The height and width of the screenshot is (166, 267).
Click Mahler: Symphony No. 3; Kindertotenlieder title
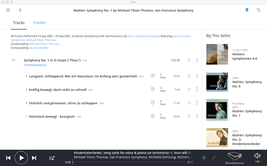[x=247, y=140]
